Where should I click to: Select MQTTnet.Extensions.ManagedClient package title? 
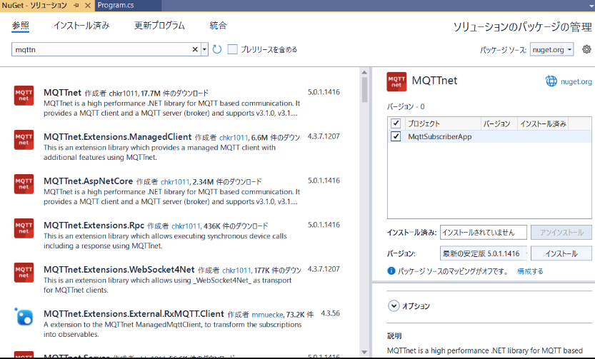click(118, 137)
